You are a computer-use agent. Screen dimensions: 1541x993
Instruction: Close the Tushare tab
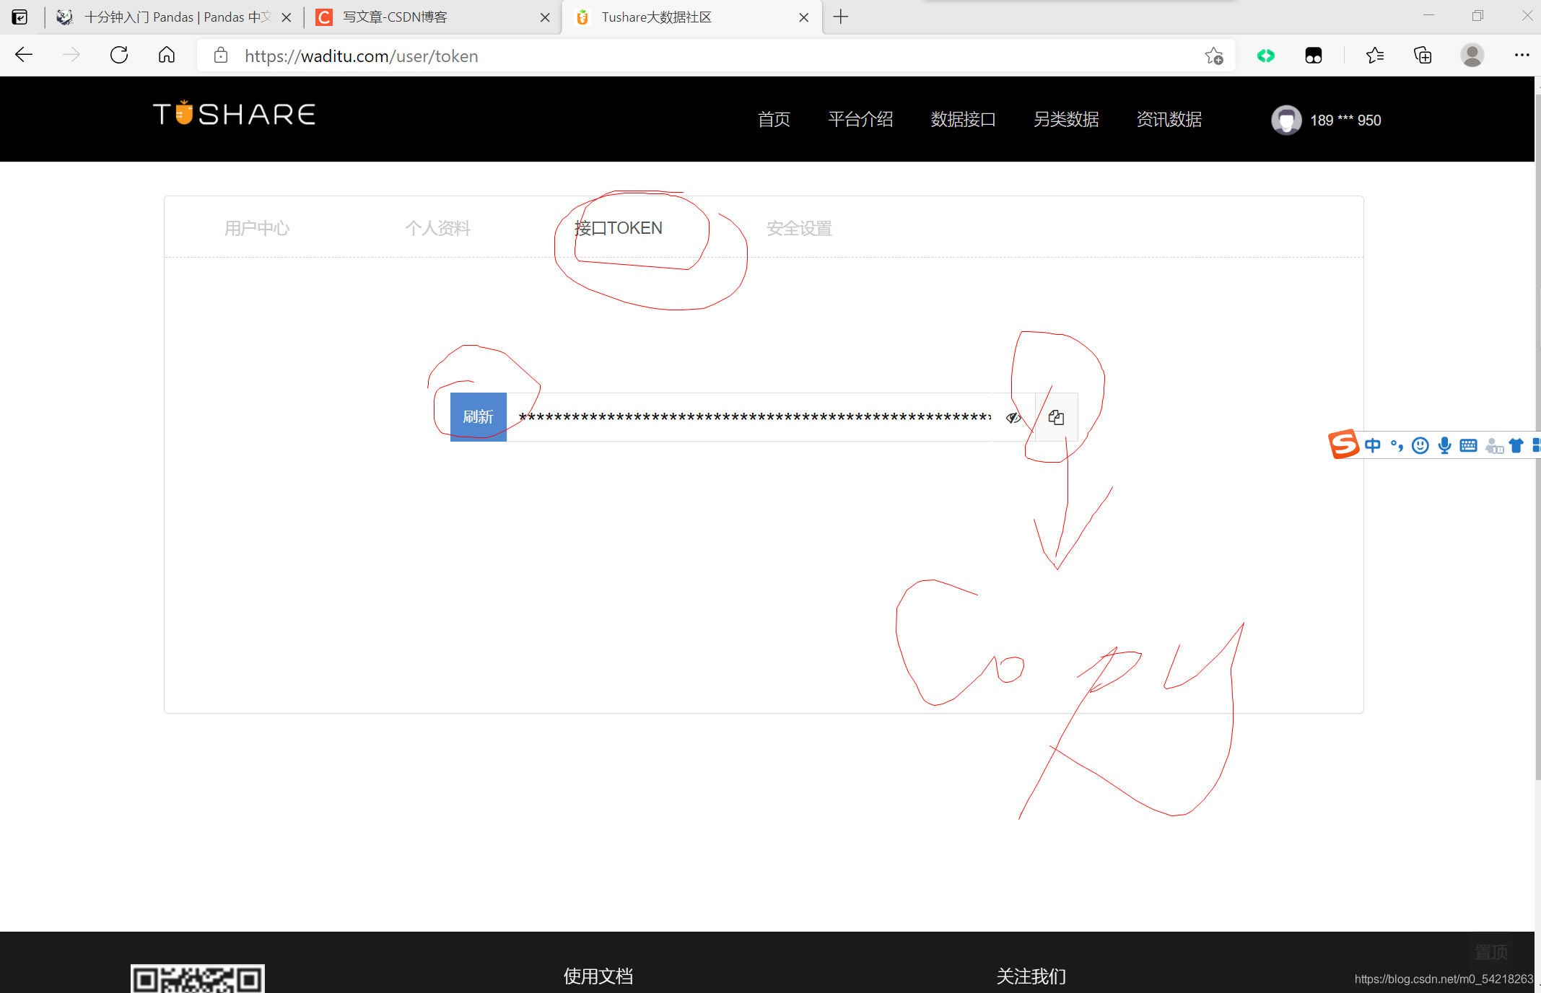pyautogui.click(x=804, y=17)
